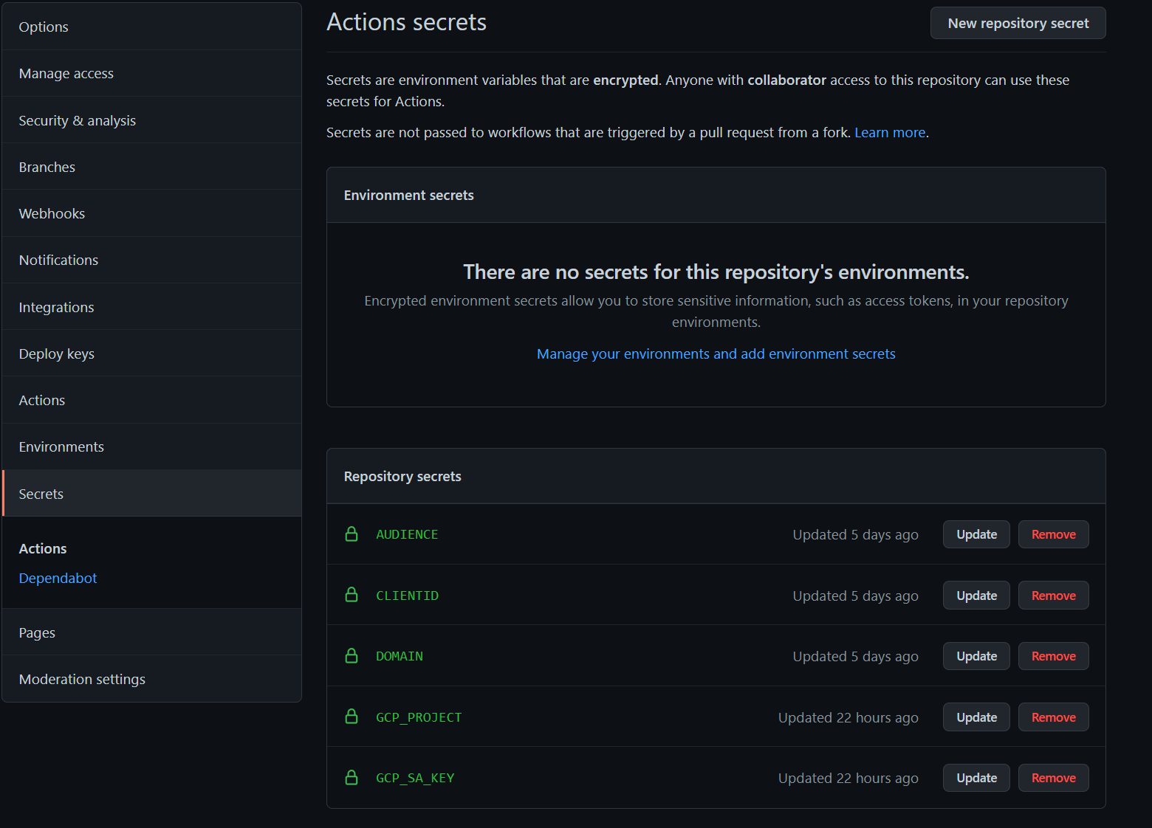Viewport: 1152px width, 828px height.
Task: Update the AUDIENCE secret
Action: tap(976, 534)
